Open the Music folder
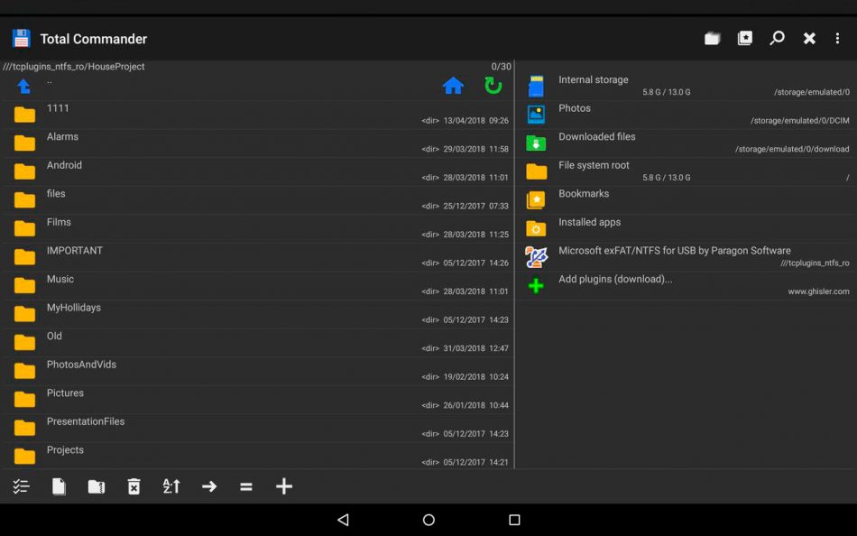857x536 pixels. point(259,285)
